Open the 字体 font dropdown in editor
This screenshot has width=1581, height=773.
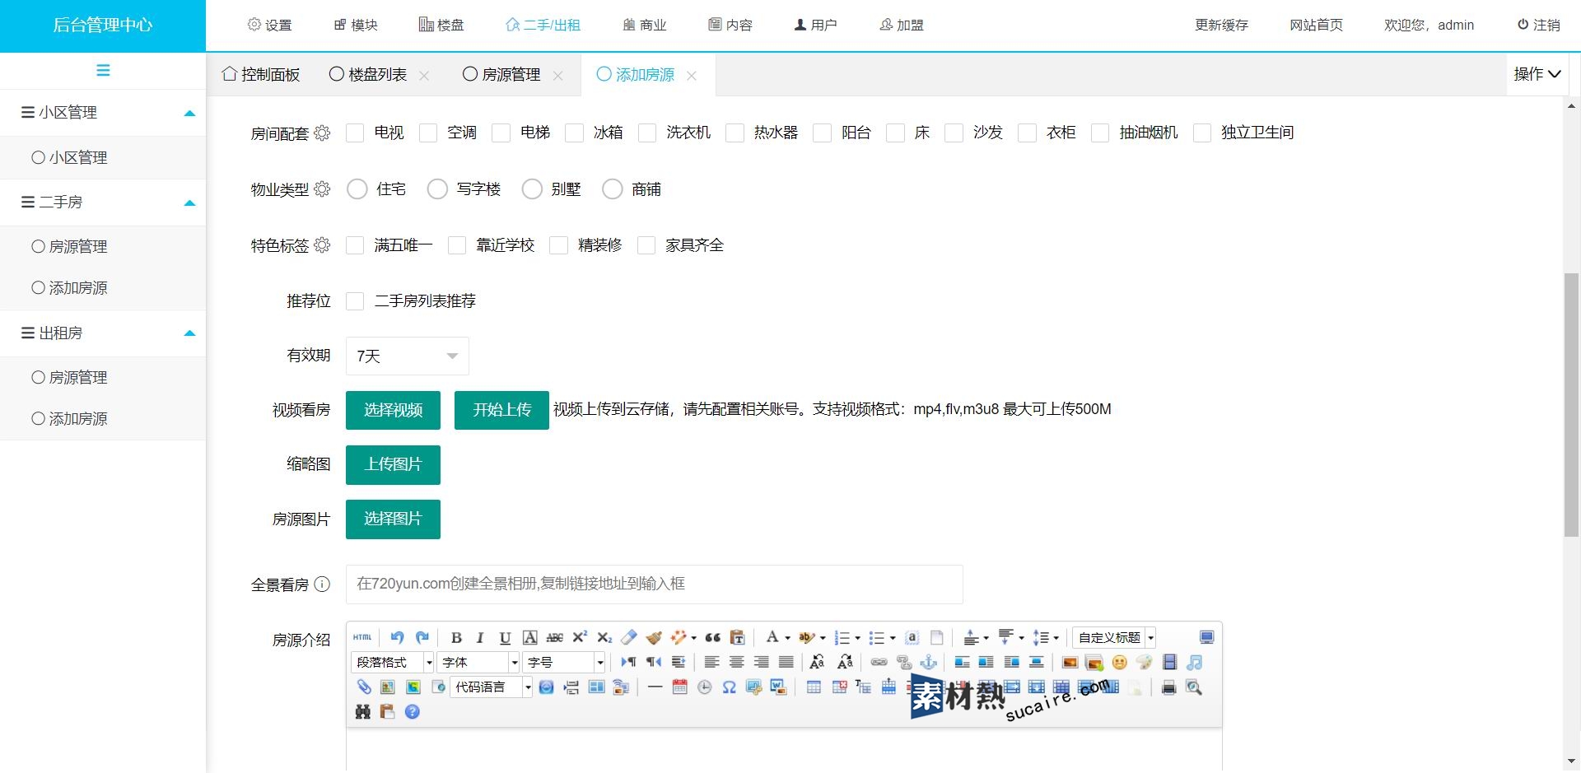[479, 663]
